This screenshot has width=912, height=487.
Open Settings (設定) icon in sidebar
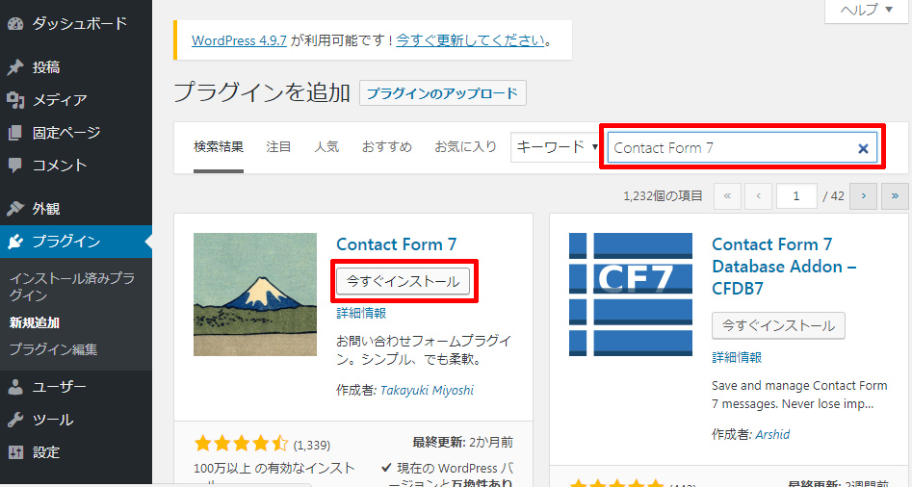15,452
